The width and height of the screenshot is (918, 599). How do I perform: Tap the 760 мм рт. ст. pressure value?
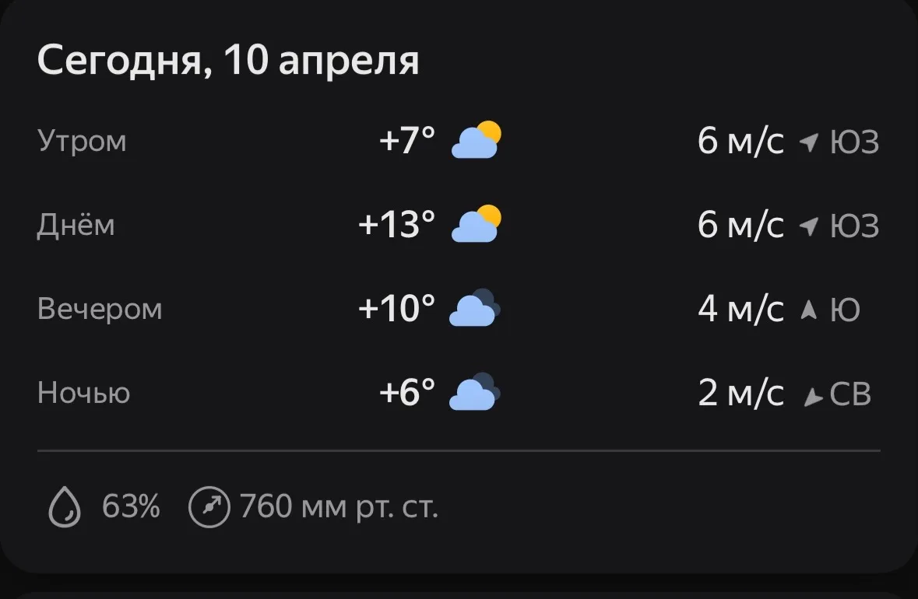(x=339, y=507)
